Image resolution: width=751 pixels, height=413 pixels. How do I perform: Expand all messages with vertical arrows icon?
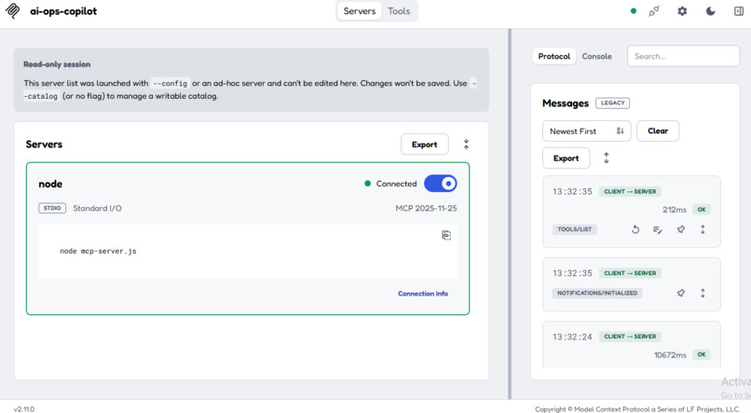pyautogui.click(x=607, y=158)
